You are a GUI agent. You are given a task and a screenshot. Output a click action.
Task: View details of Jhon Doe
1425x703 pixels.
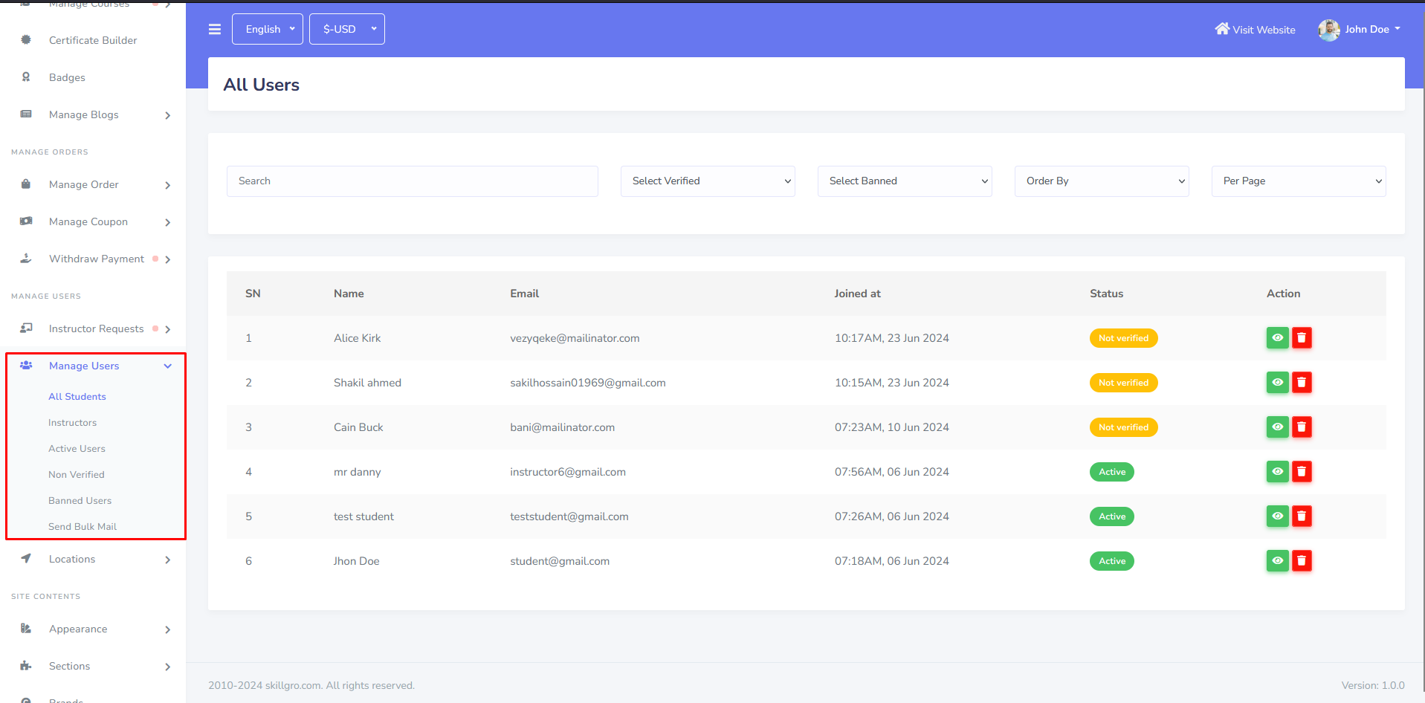[x=1277, y=561]
